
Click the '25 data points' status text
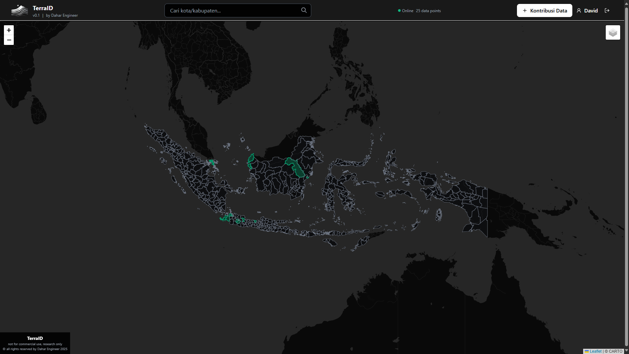click(x=428, y=10)
